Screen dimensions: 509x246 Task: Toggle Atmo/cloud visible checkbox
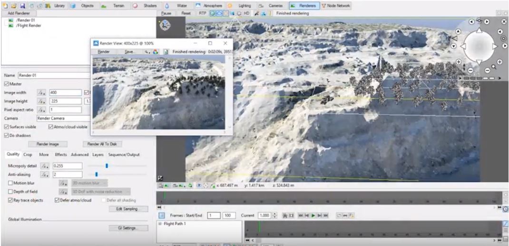tap(50, 127)
